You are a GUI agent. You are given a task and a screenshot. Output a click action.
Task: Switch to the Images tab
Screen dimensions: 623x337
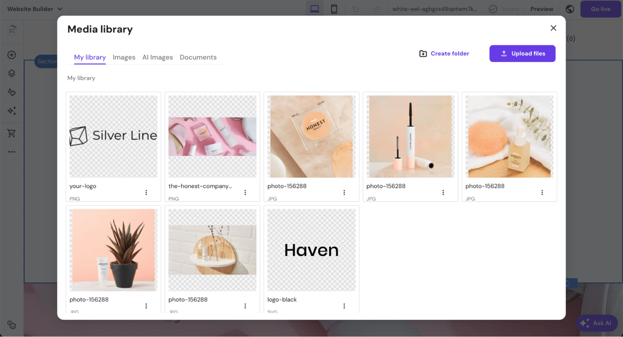124,57
